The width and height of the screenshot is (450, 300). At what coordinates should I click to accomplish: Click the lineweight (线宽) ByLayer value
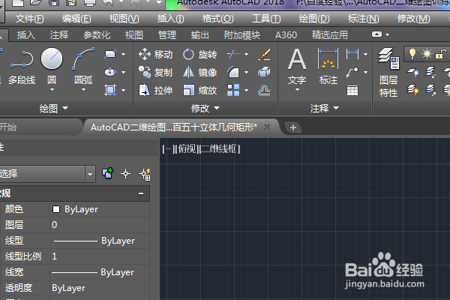pos(99,271)
